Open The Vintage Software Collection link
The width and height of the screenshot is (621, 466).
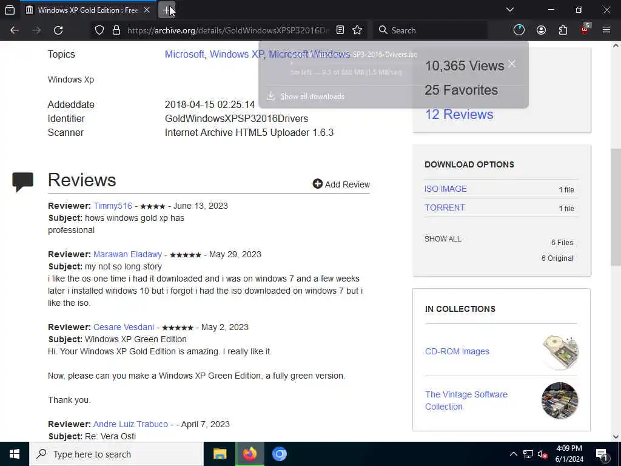point(466,400)
